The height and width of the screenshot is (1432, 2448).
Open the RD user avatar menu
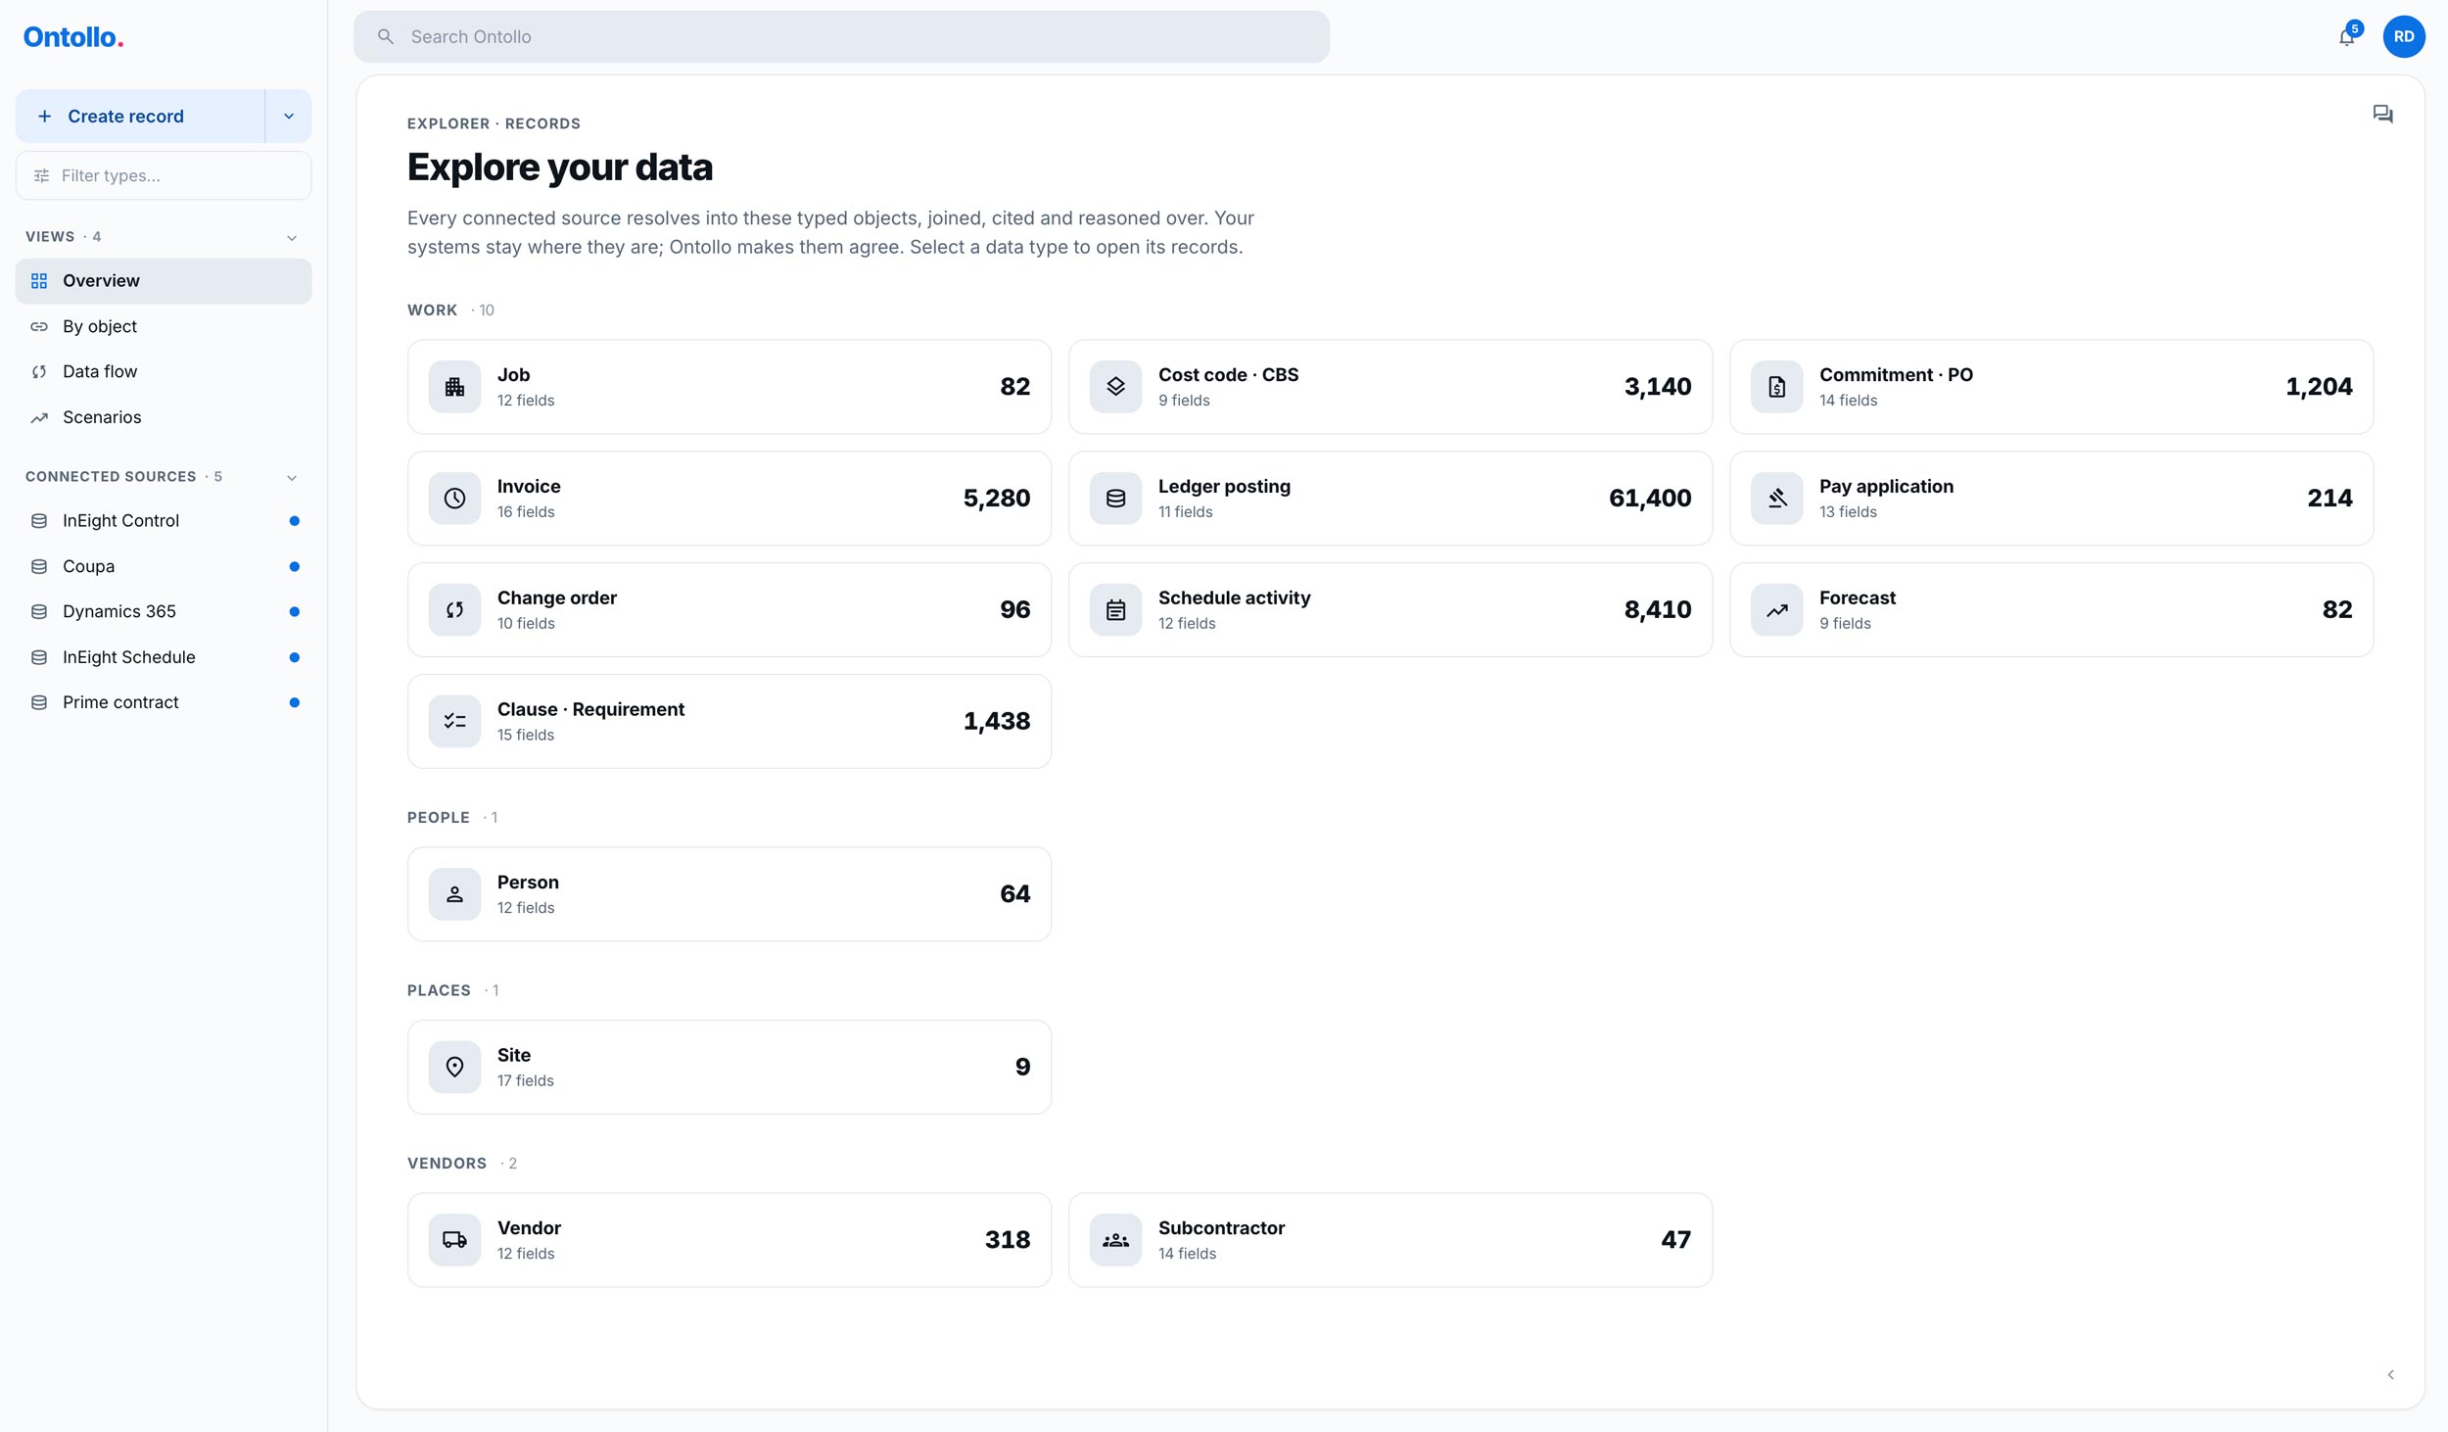[x=2404, y=37]
